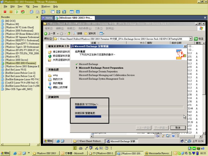Click the 啟動服務 'HTTPFilter' progress bar

pyautogui.click(x=129, y=107)
